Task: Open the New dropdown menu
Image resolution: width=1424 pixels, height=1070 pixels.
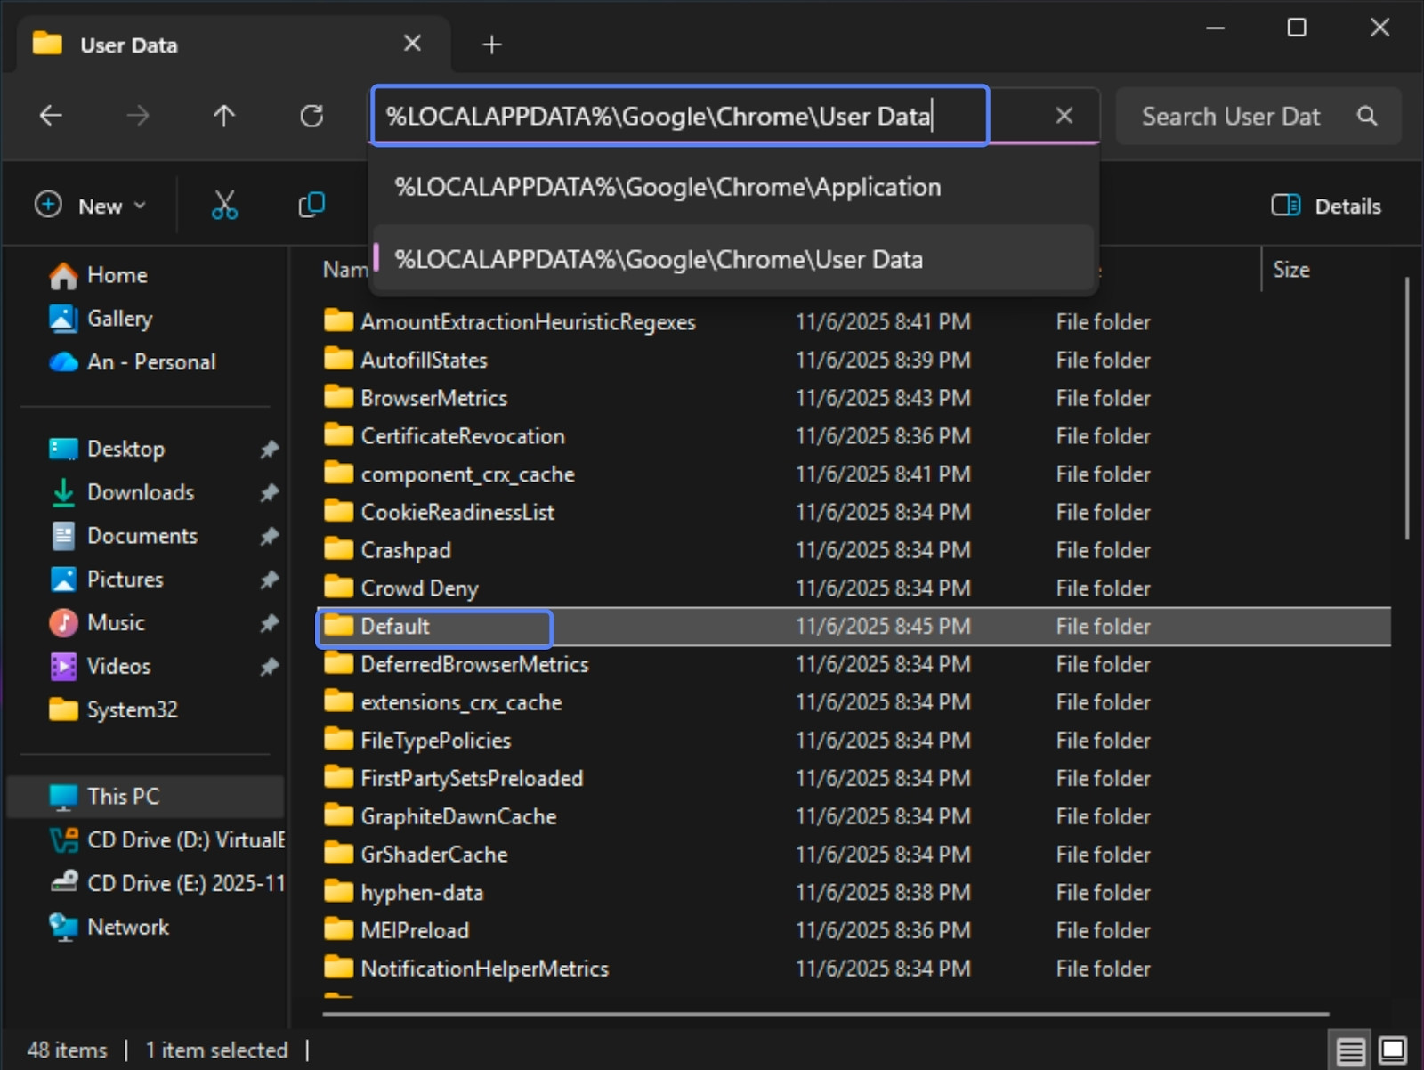Action: coord(90,206)
